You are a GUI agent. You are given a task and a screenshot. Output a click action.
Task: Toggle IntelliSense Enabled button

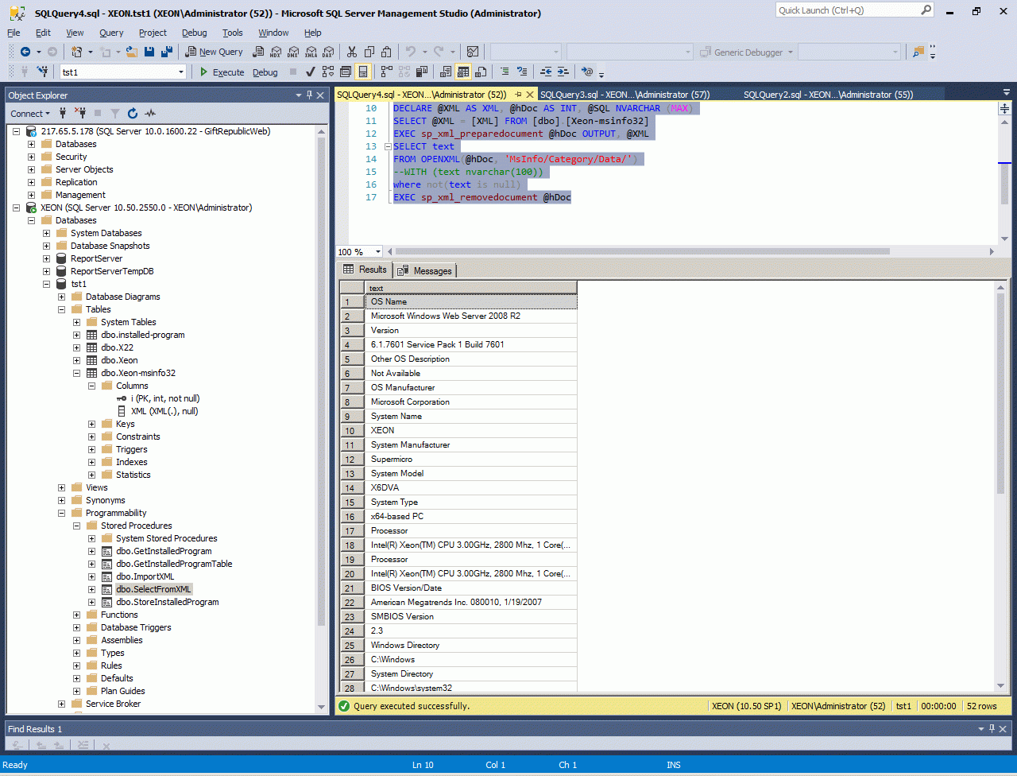[363, 72]
